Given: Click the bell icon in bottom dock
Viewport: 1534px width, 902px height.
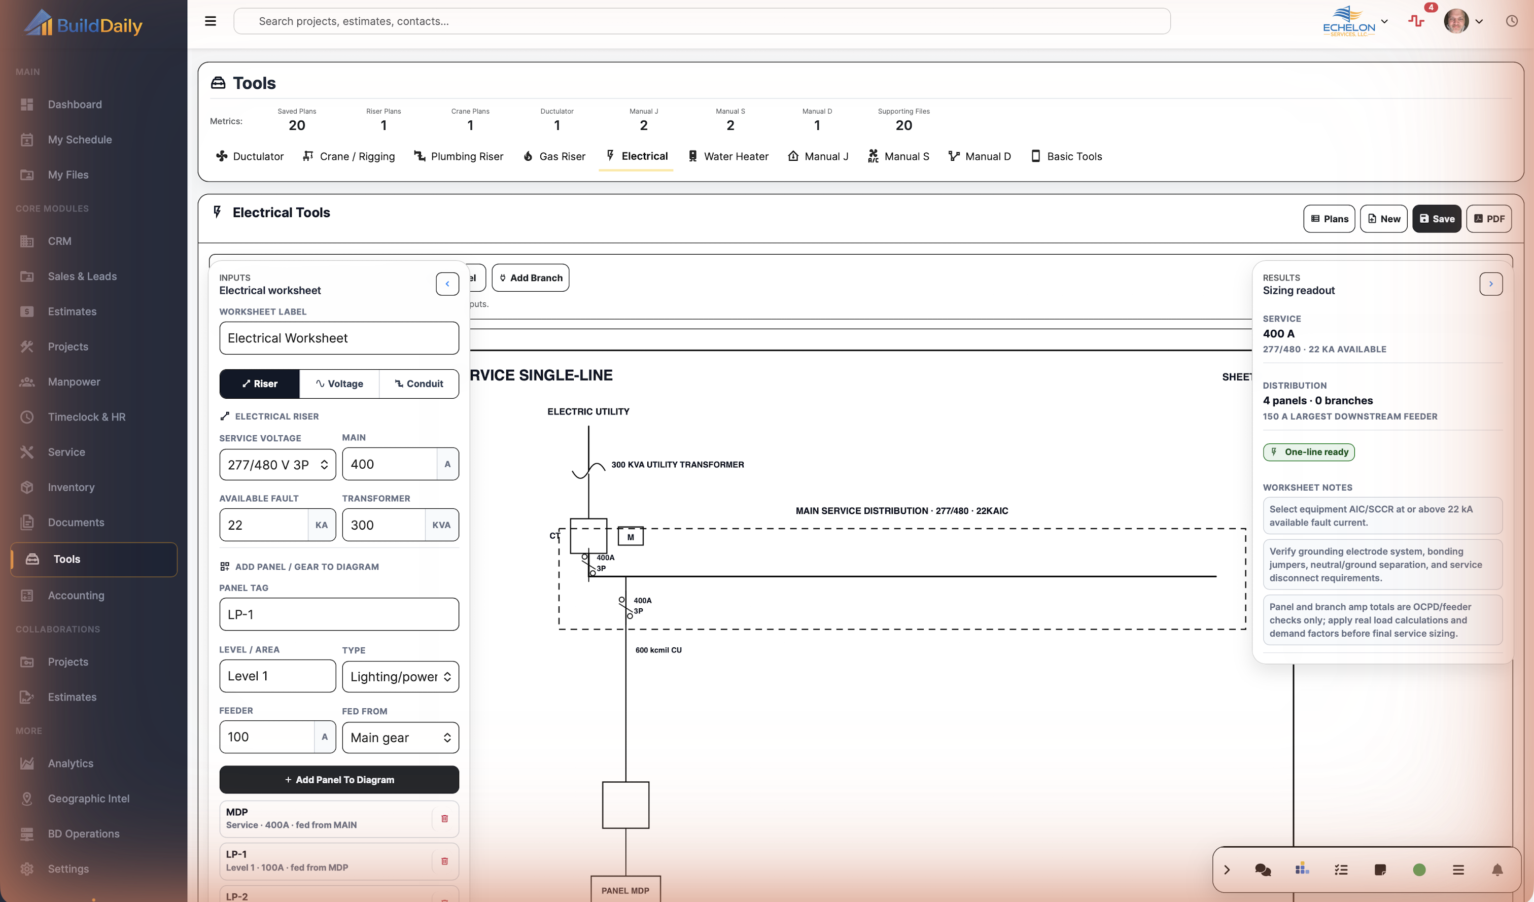Looking at the screenshot, I should point(1497,870).
